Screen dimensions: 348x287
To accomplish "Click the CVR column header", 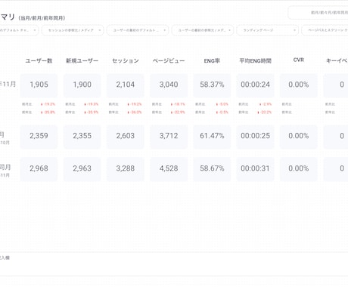I will pos(299,60).
